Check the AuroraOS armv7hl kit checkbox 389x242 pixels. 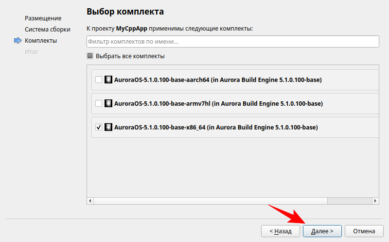(x=99, y=103)
